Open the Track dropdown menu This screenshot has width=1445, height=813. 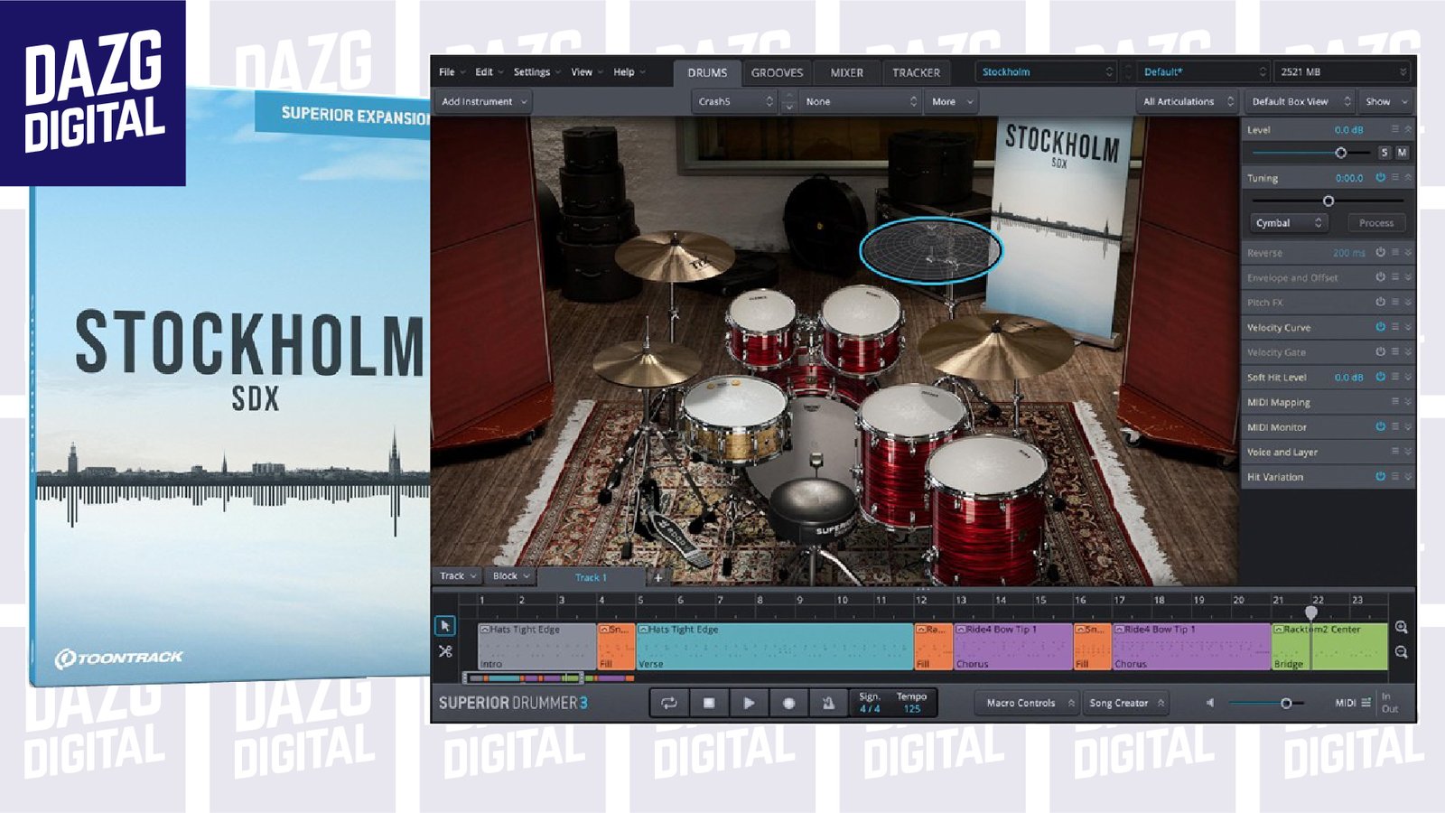point(458,576)
